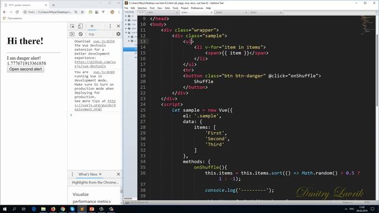Go back in Chrome browser
The width and height of the screenshot is (379, 213).
click(5, 12)
